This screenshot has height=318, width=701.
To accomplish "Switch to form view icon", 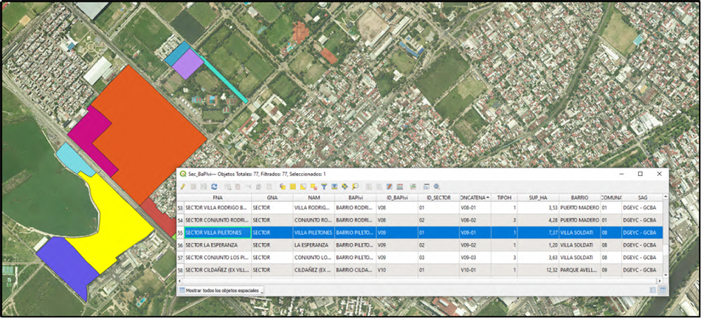I will 653,290.
